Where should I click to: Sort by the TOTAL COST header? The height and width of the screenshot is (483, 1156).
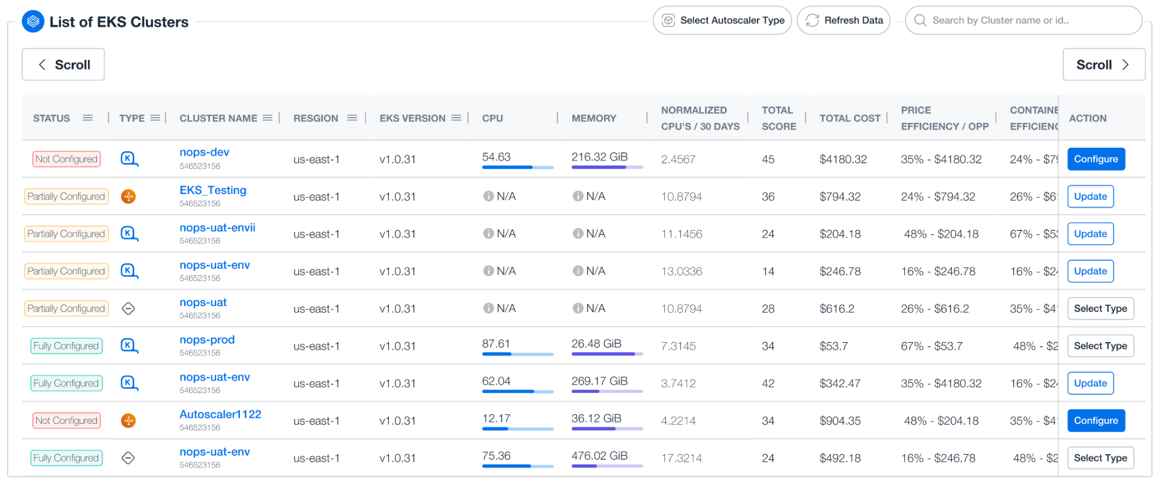(850, 118)
